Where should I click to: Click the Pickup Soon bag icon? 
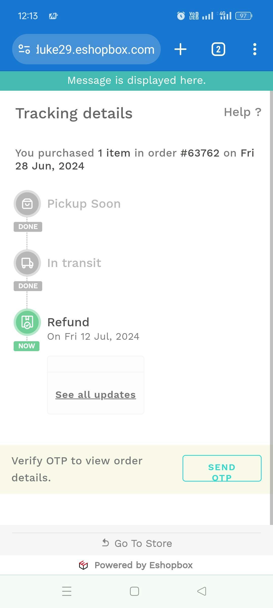27,204
